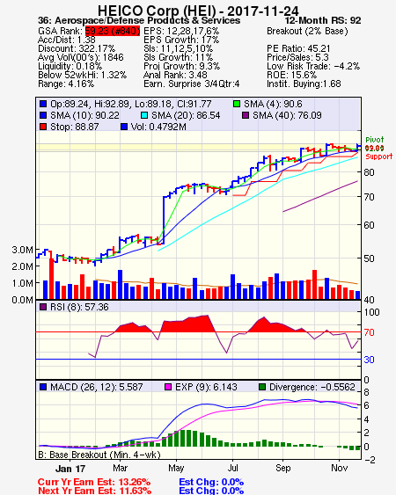Click the Nov date axis label

click(x=339, y=468)
